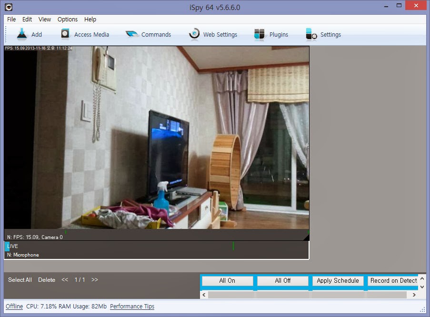This screenshot has width=430, height=317.
Task: Go back a page using << arrows
Action: click(65, 280)
